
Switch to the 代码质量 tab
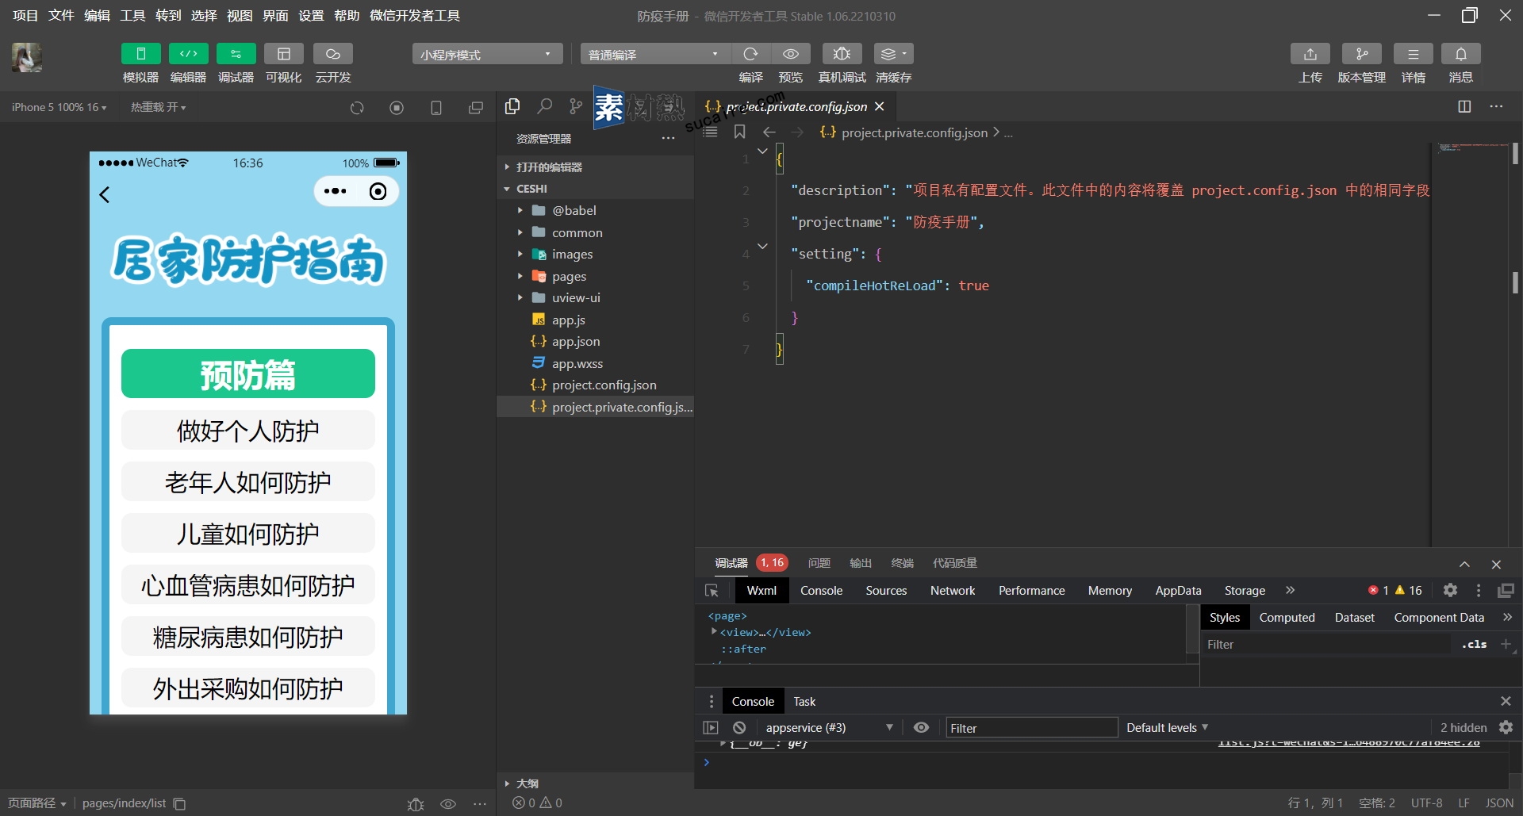(x=954, y=563)
